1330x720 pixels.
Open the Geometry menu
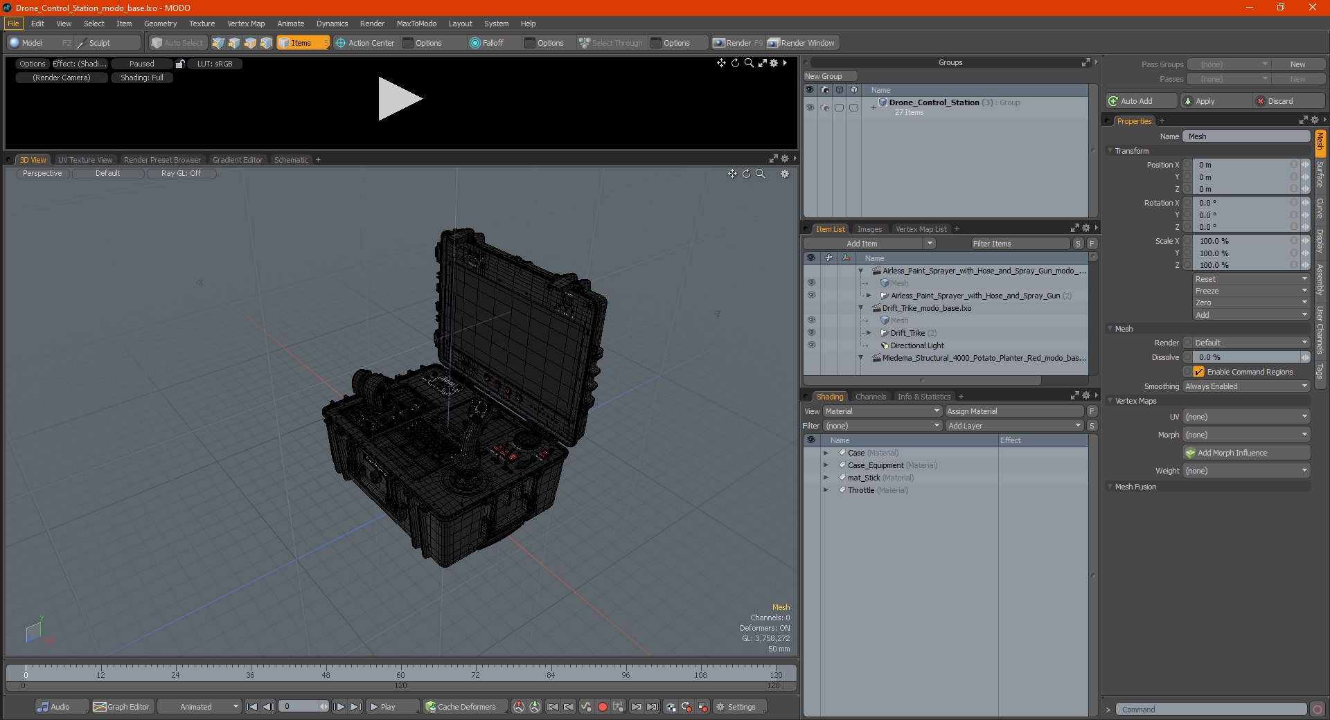(160, 24)
